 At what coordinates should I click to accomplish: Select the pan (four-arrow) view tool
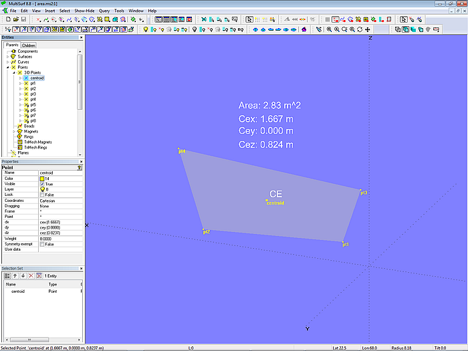[368, 29]
